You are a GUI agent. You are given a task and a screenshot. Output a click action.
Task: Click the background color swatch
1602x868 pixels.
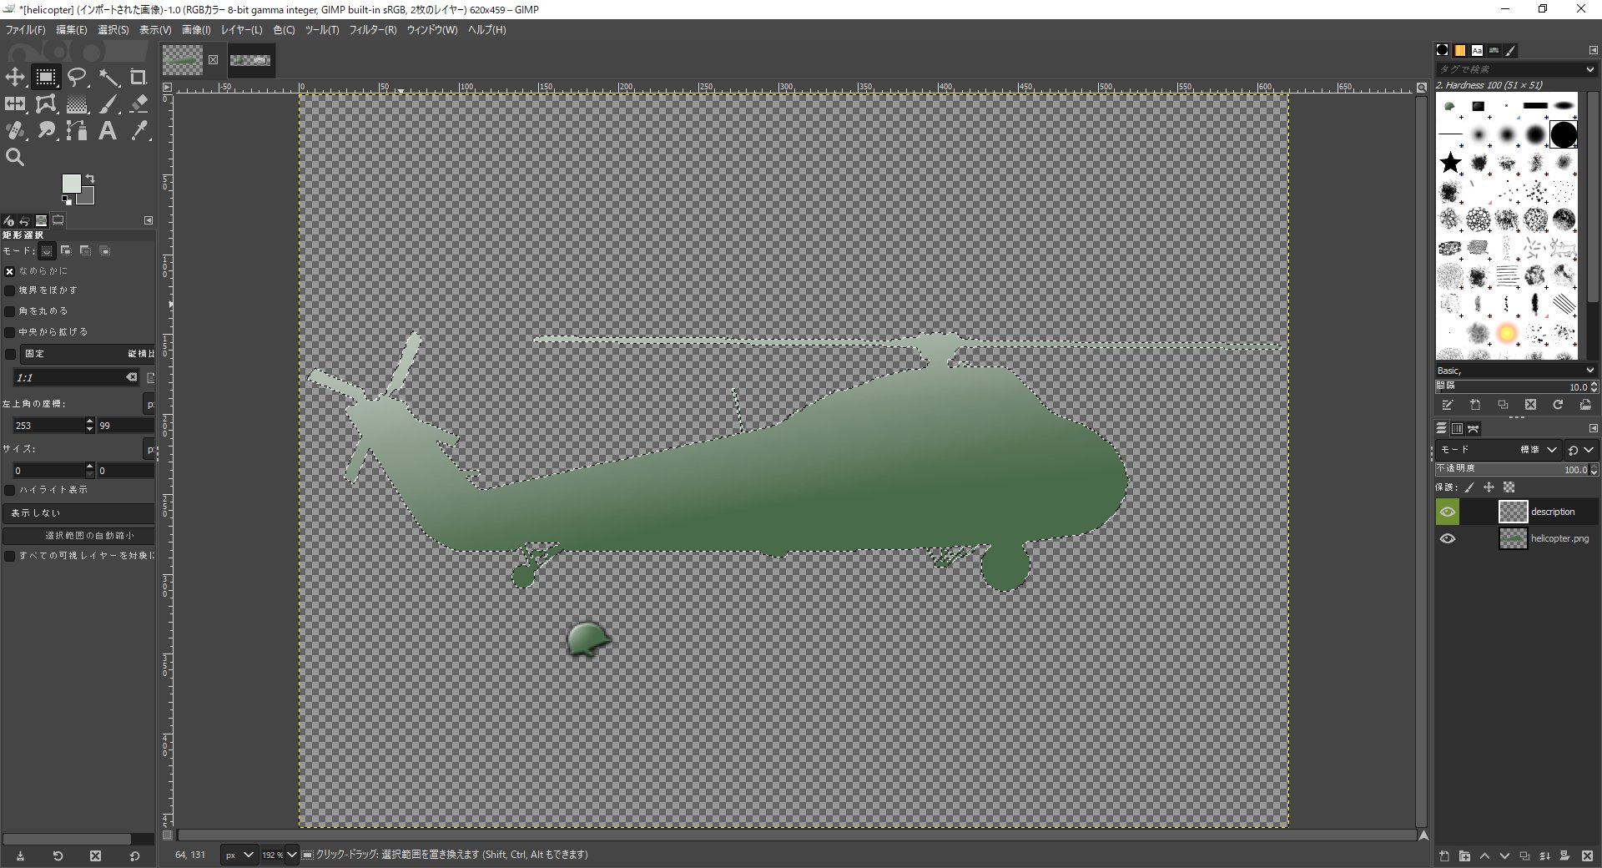pos(88,197)
